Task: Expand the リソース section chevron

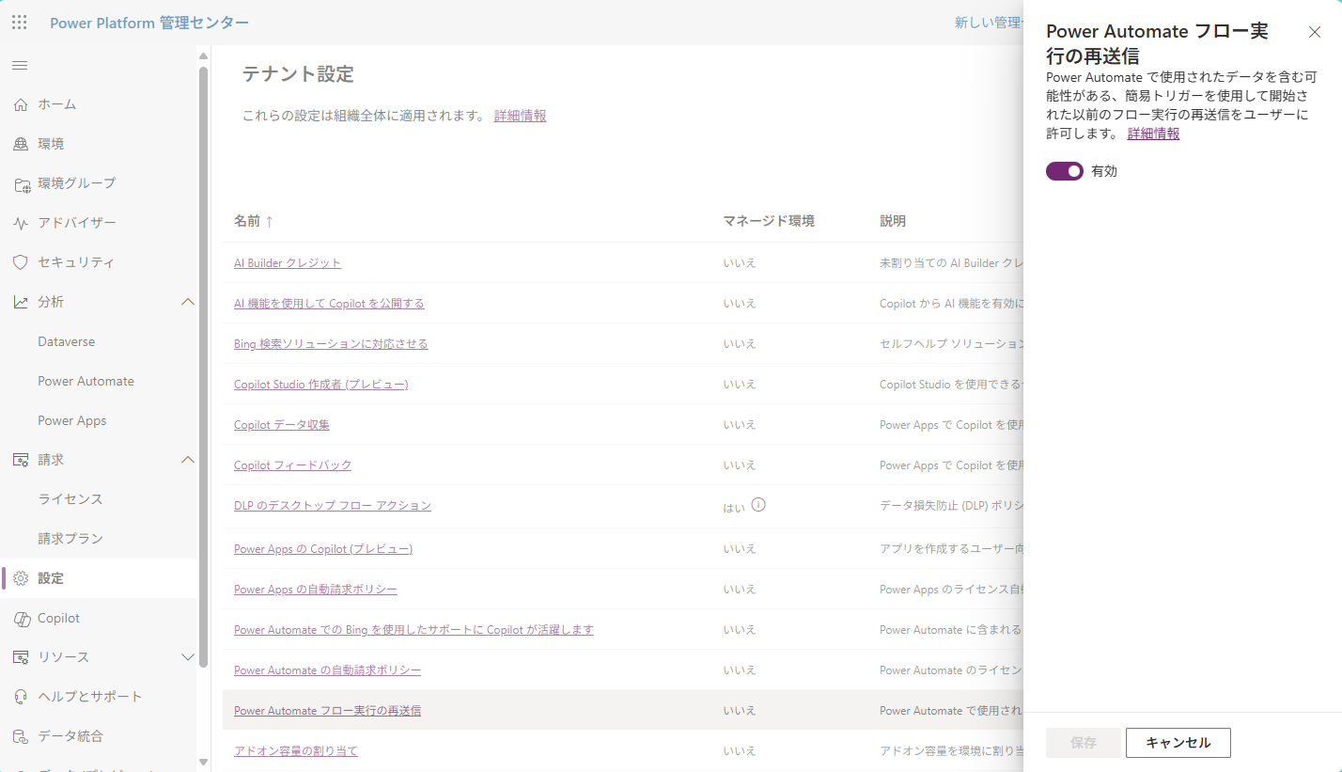Action: (x=187, y=657)
